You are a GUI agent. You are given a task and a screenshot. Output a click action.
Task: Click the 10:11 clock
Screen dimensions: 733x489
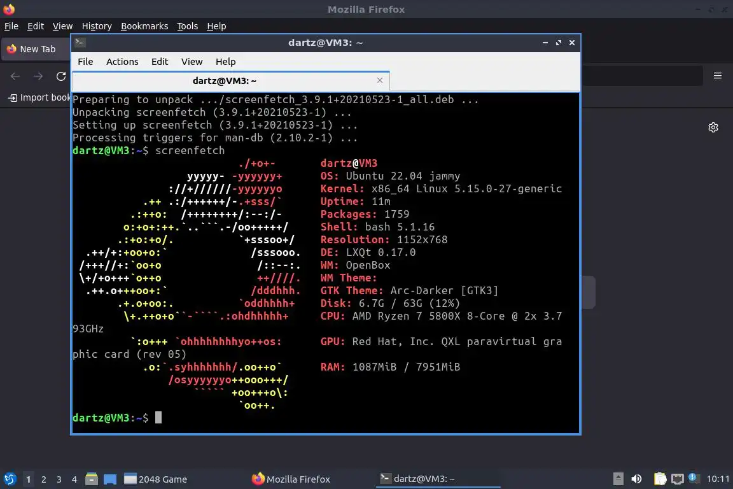coord(718,479)
